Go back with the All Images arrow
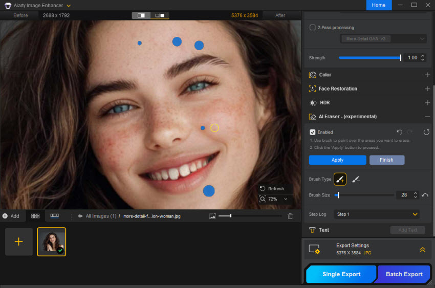Viewport: 435px width, 288px height. [80, 216]
